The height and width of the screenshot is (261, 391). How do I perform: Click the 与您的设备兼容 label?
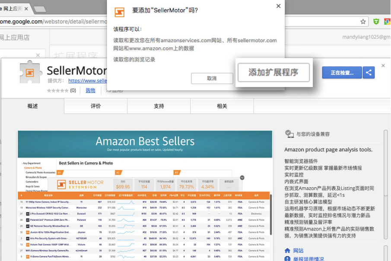point(313,134)
